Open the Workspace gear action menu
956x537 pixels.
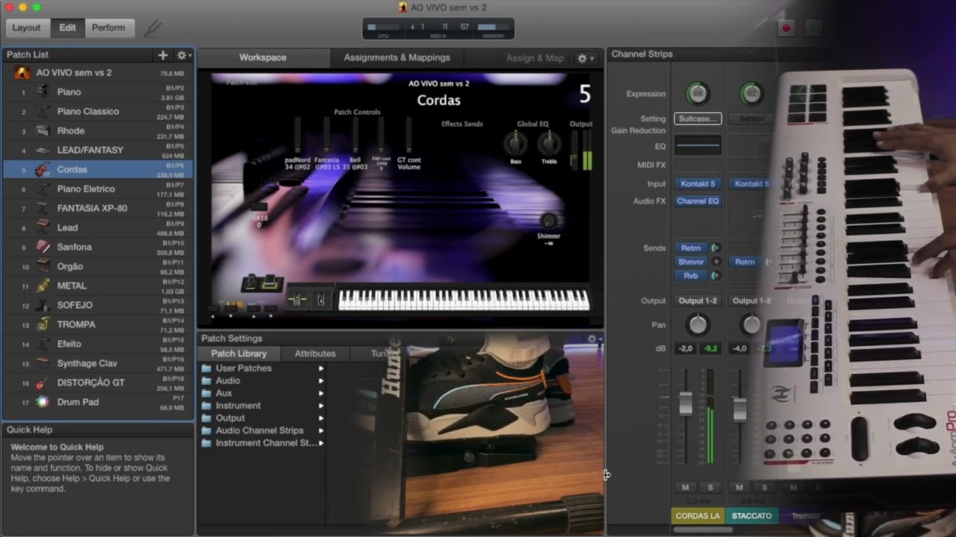(x=586, y=58)
